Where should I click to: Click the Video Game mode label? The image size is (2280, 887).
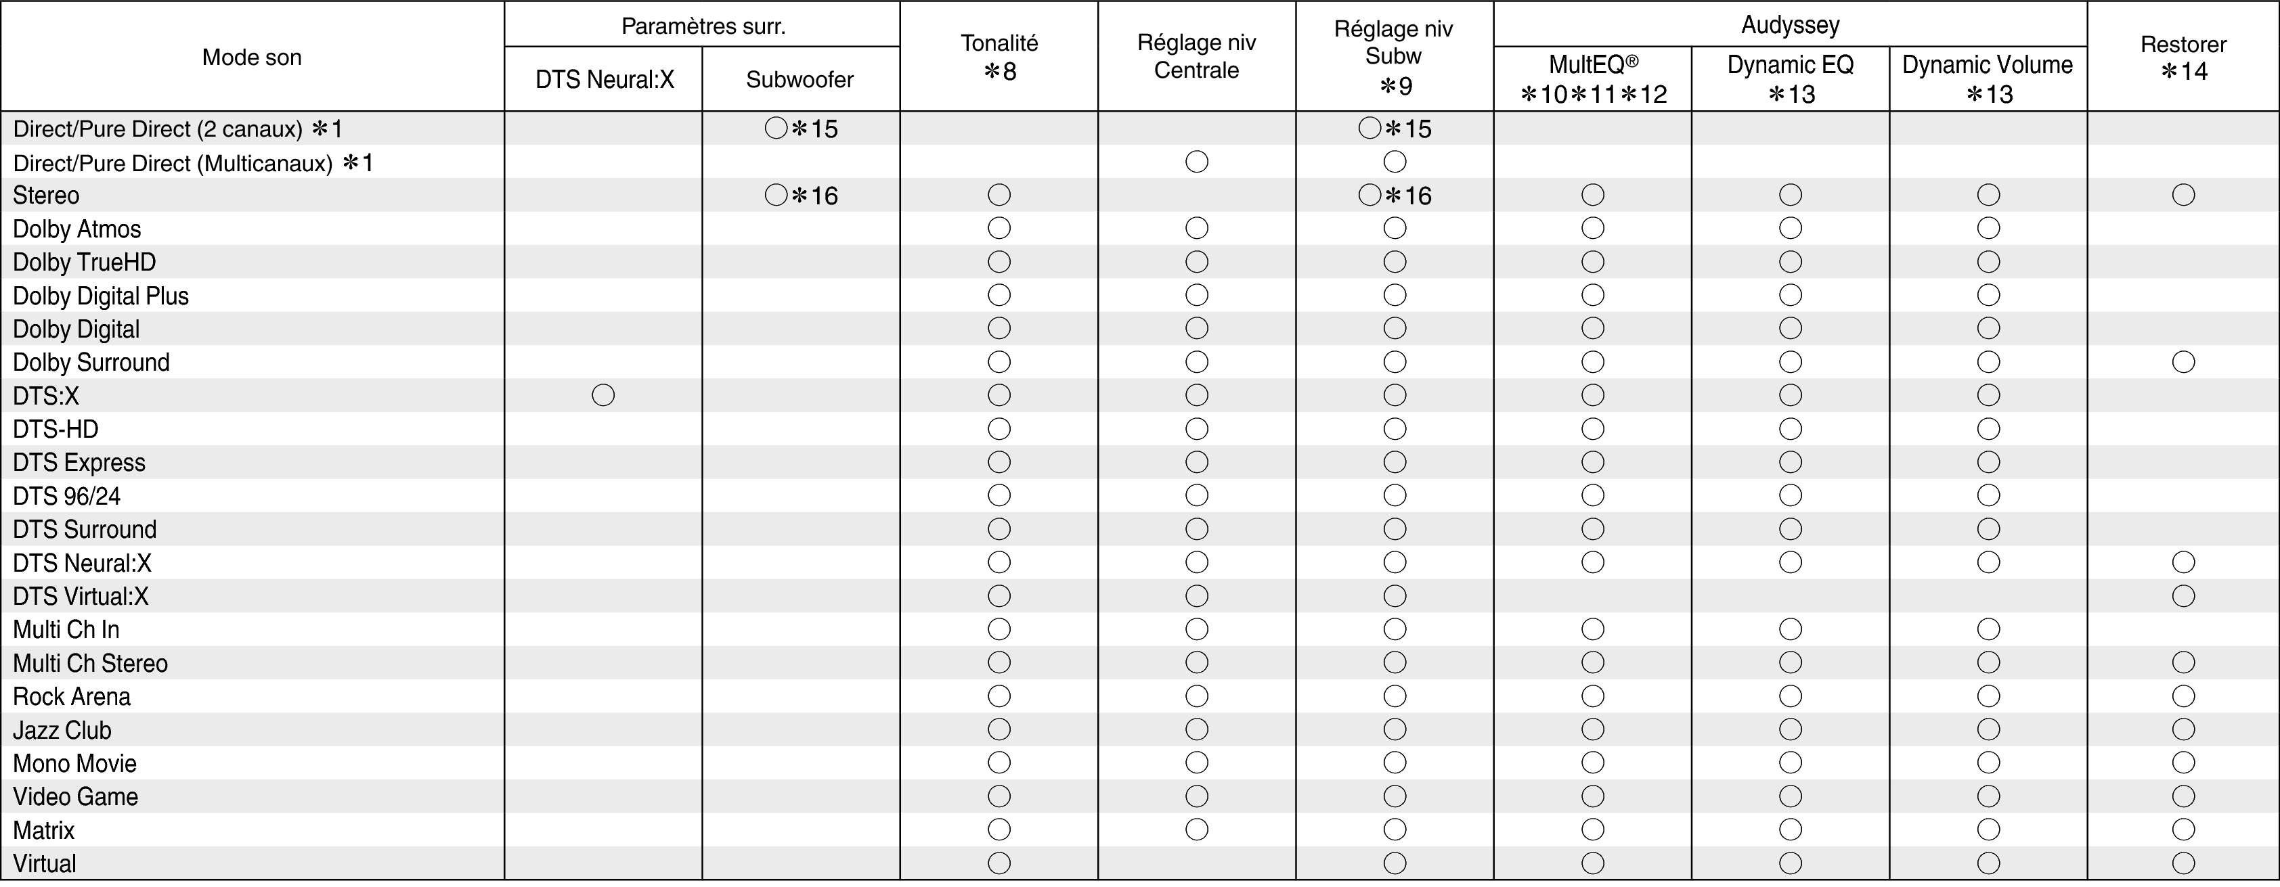point(75,797)
